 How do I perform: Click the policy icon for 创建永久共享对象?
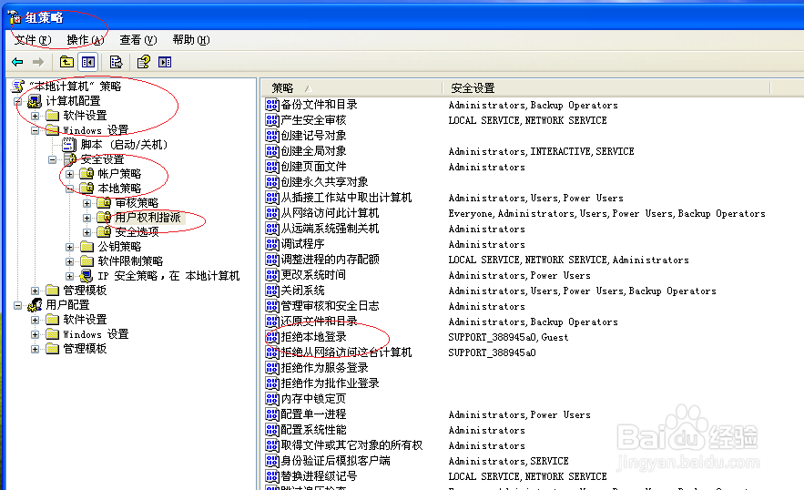(x=271, y=182)
